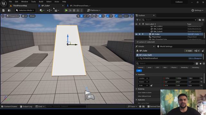Toggle rotation snapping angle icon

108,16
